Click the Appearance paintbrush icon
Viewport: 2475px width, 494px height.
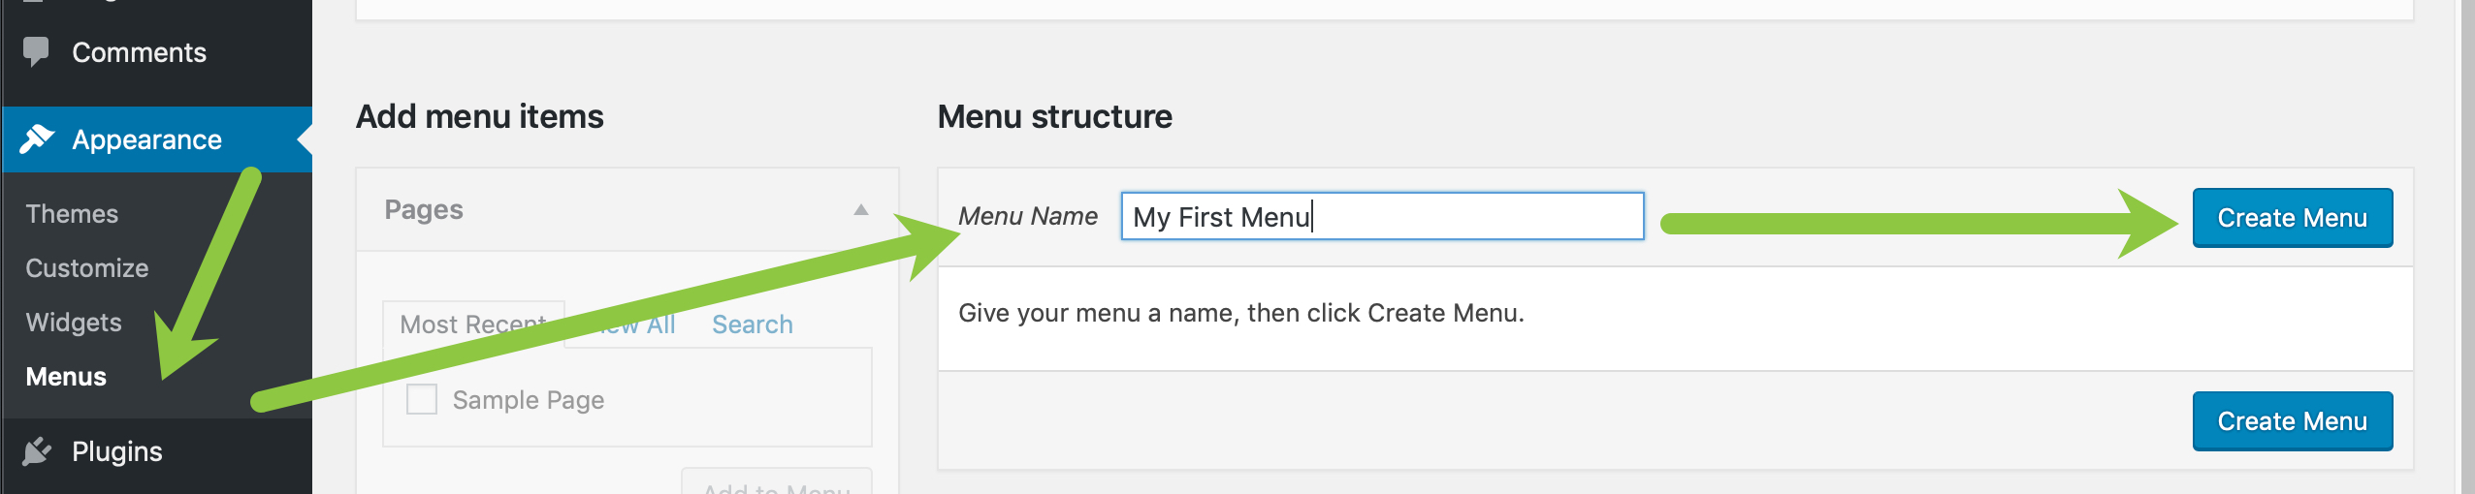tap(37, 139)
